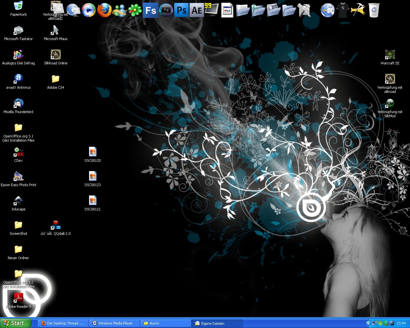Viewport: 410px width, 328px height.
Task: Switch to Windows Media Player taskbar button
Action: pos(115,323)
